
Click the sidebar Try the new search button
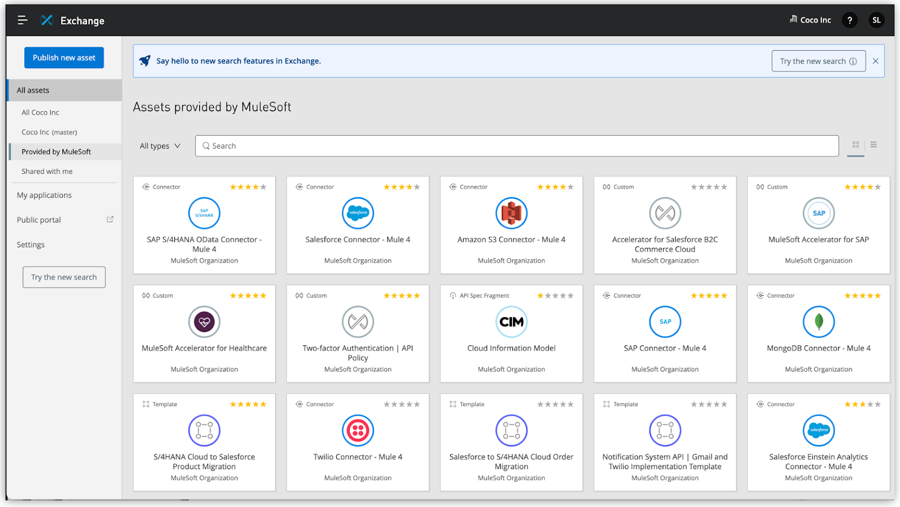click(x=64, y=277)
